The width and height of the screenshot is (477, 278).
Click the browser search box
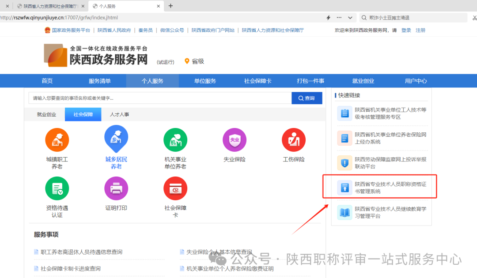pyautogui.click(x=413, y=18)
